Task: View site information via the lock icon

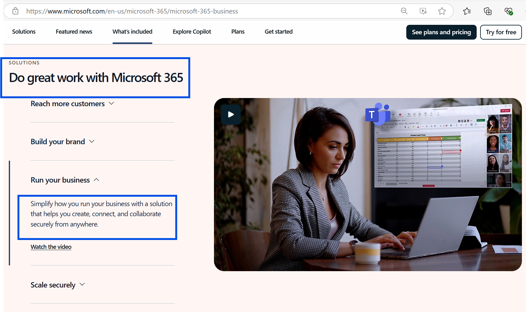Action: pos(15,11)
